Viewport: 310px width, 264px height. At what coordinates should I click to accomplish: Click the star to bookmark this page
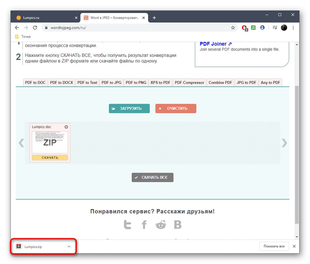coord(233,28)
